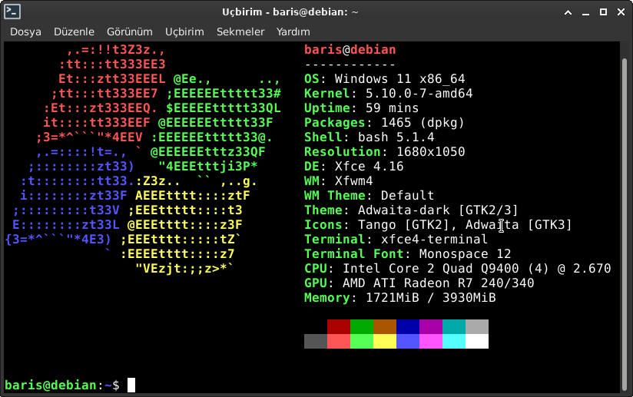Click the 'WM Theme: Default' line

coord(370,195)
